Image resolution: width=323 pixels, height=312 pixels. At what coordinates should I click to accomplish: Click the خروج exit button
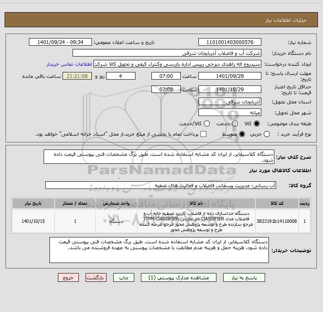68,278
